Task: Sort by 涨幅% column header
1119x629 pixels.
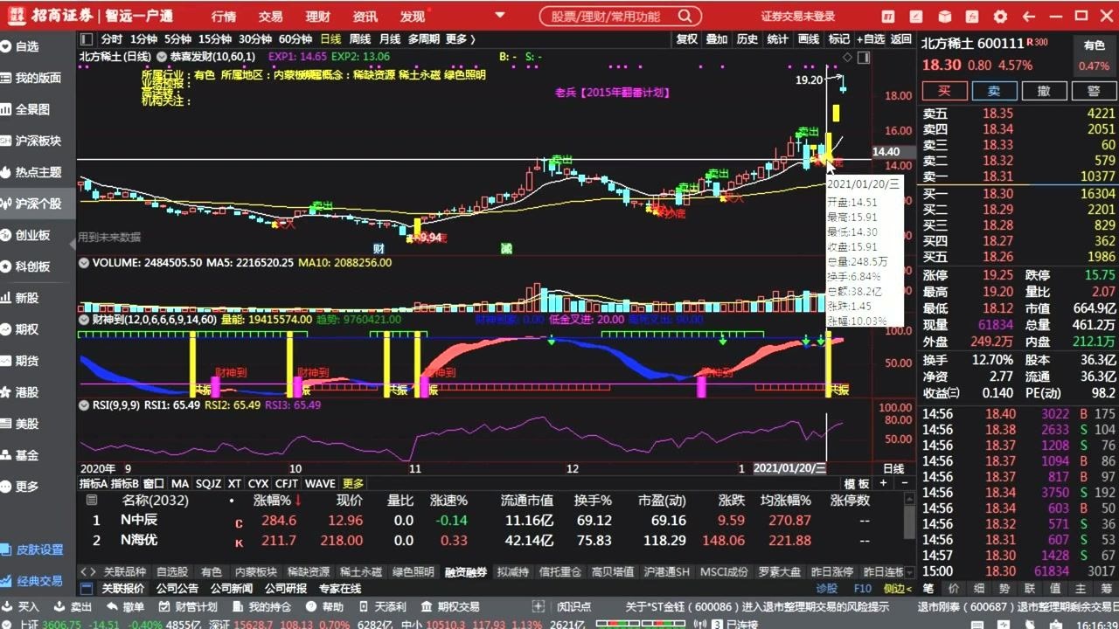Action: pos(276,501)
